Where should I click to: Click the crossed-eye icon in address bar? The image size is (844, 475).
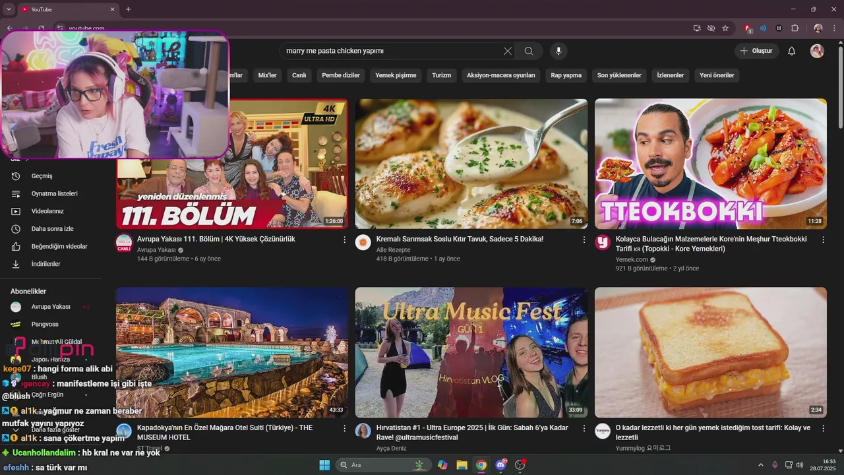(x=711, y=28)
